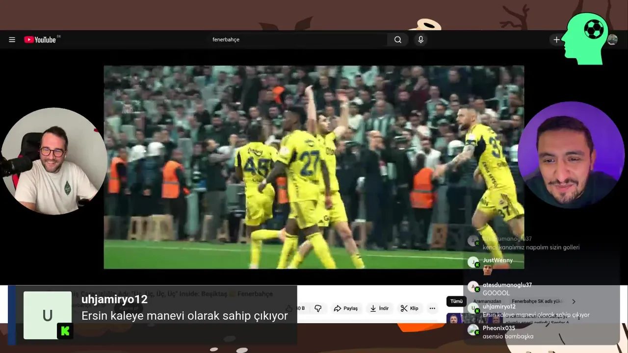Open the suggested video thumbnail under Tümü

pos(473,319)
